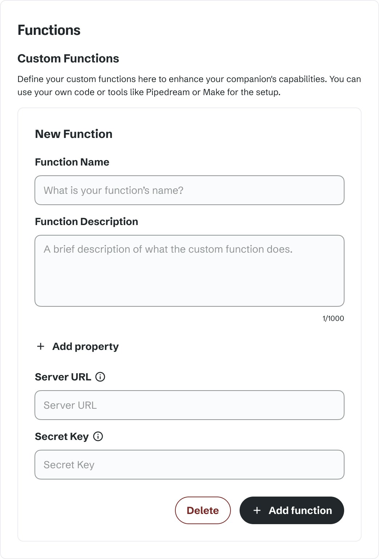
Task: View Secret Key help via its circled-i icon
Action: coord(98,436)
